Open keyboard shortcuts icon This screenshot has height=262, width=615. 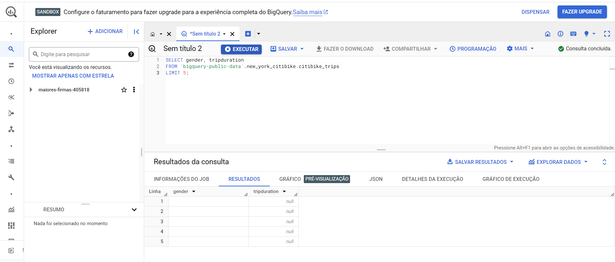coord(573,34)
